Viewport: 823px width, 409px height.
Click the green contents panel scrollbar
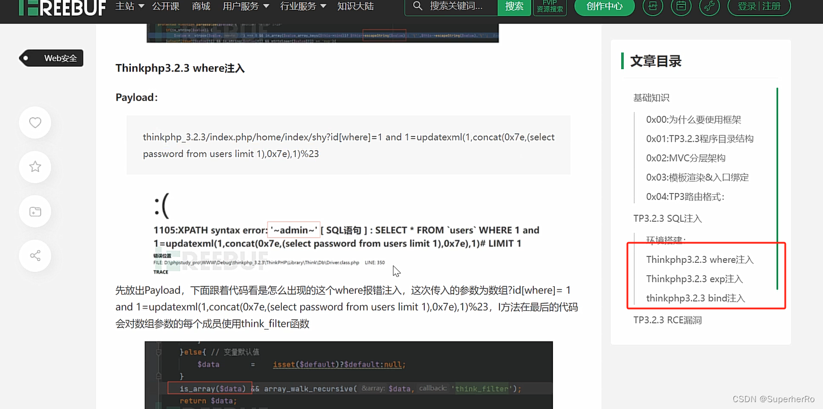click(777, 189)
